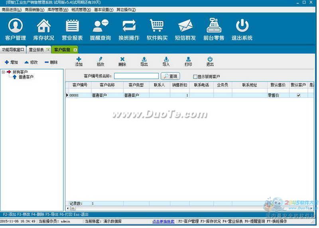Open 商品销售(V) menu
This screenshot has width=319, height=228.
pyautogui.click(x=35, y=10)
